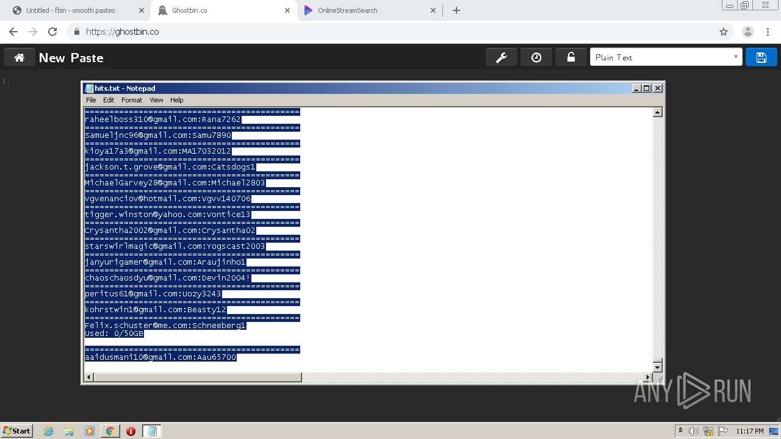Maximize the hits.txt Notepad window
781x439 pixels.
click(647, 88)
